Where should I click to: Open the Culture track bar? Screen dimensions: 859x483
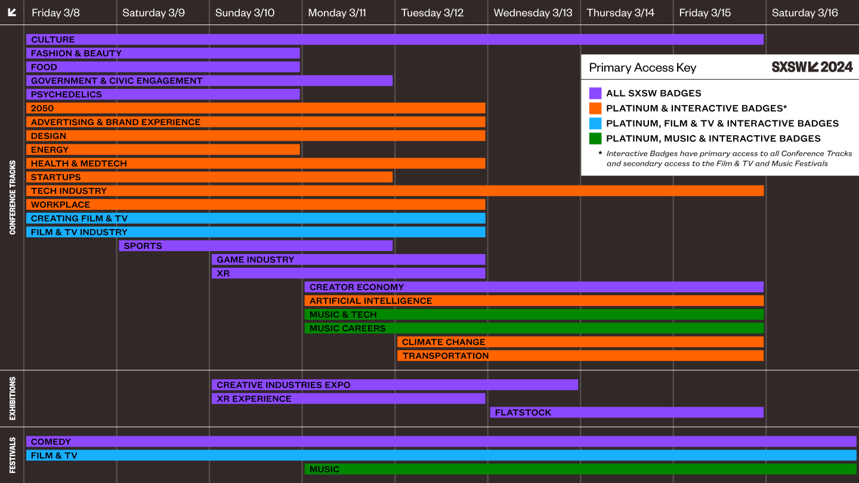point(394,39)
